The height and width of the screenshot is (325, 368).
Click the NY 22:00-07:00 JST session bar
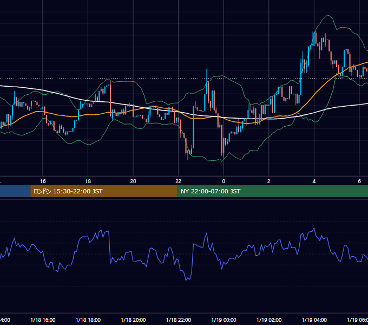click(272, 191)
